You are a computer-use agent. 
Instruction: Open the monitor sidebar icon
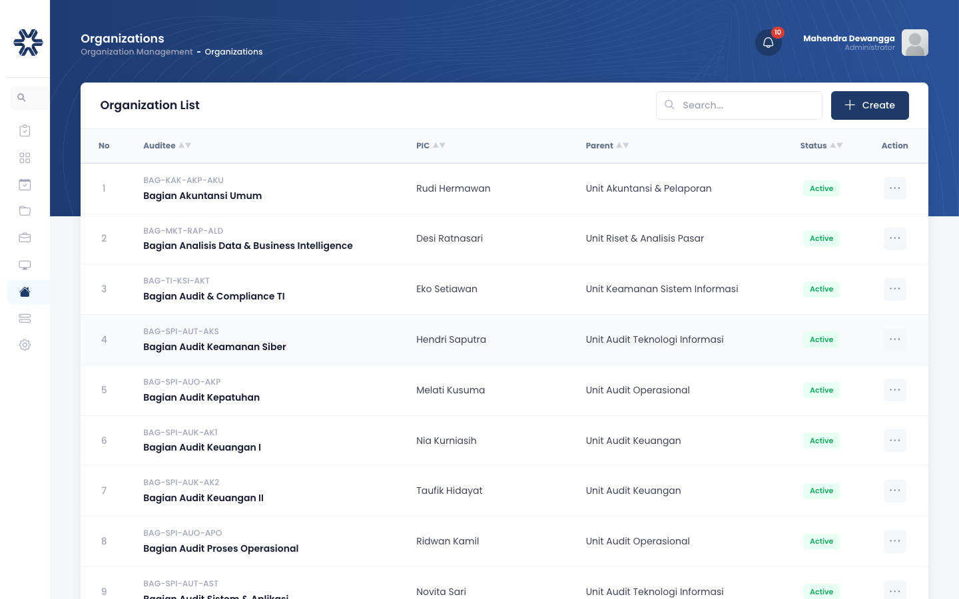click(x=25, y=265)
